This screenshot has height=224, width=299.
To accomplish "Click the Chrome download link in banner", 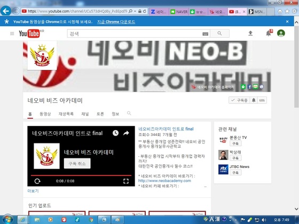I will coord(116,22).
